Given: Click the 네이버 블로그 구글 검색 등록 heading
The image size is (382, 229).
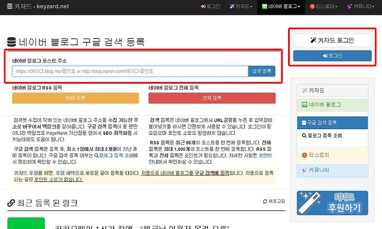Looking at the screenshot, I should click(82, 42).
